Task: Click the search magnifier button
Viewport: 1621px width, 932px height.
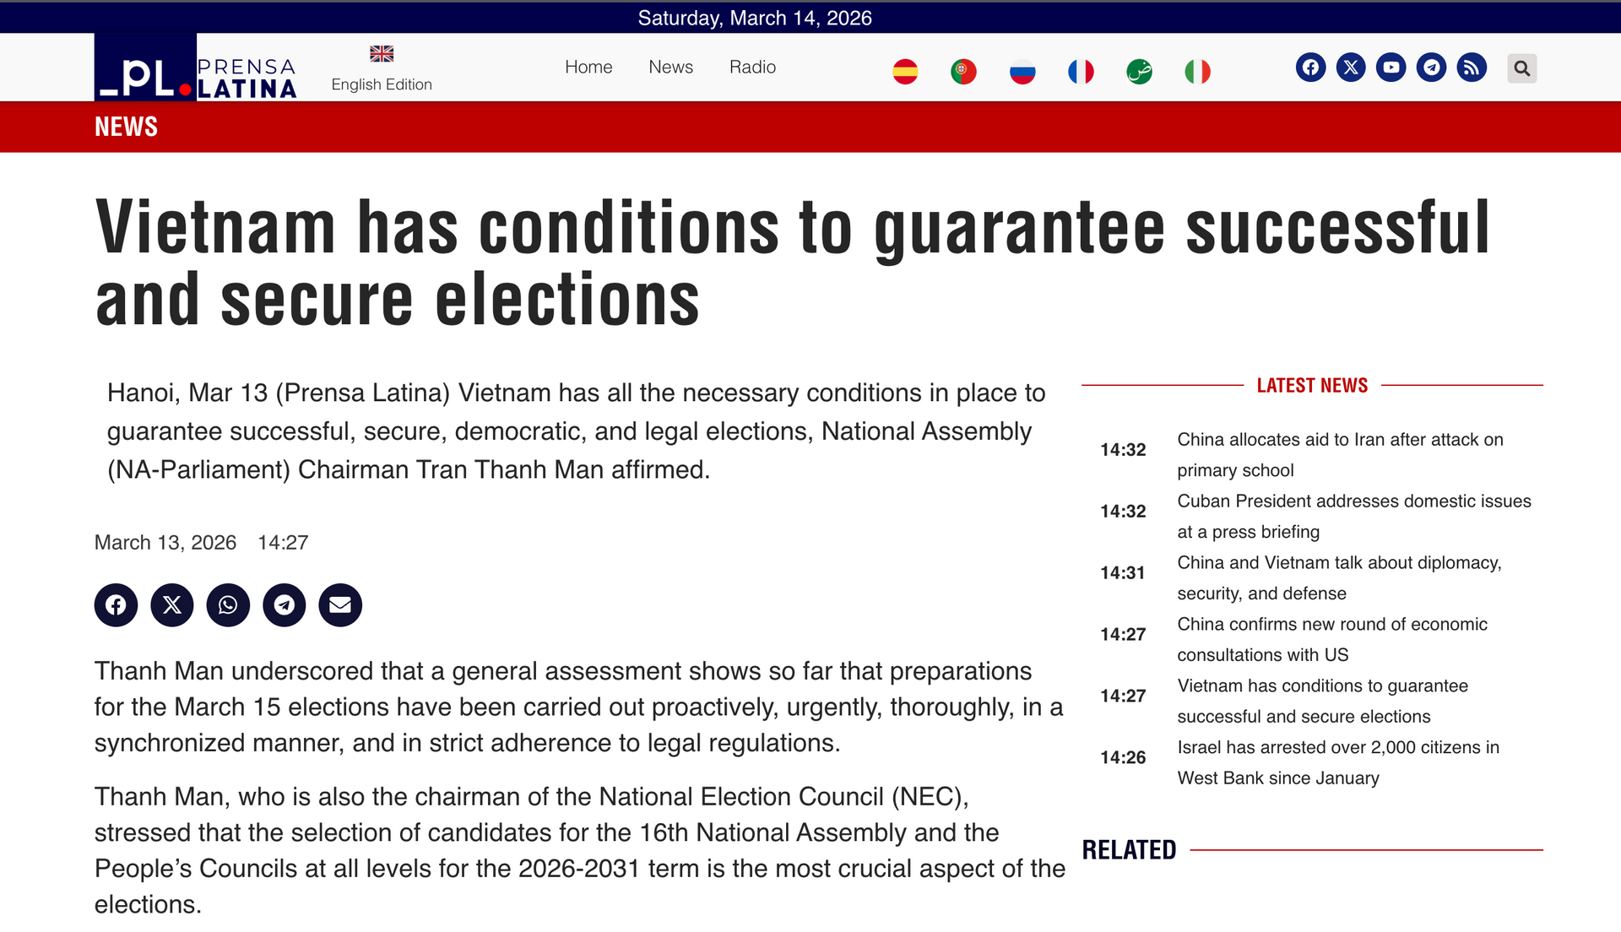Action: tap(1521, 68)
